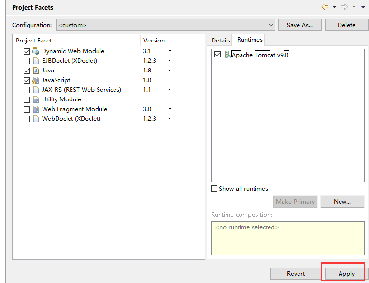Screen dimensions: 369x283
Task: Click the Apply button
Action: [346, 274]
